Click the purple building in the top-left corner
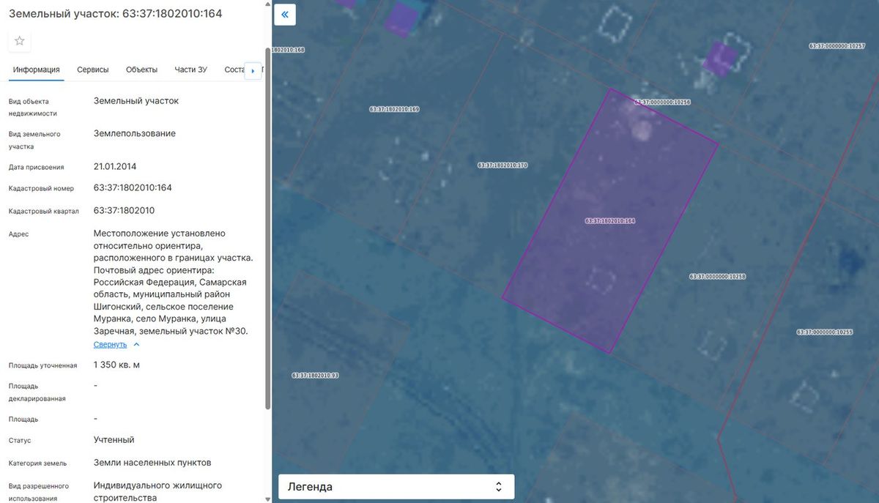 pyautogui.click(x=400, y=18)
